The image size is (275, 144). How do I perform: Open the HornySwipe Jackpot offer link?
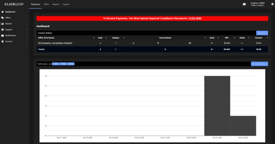[55, 43]
